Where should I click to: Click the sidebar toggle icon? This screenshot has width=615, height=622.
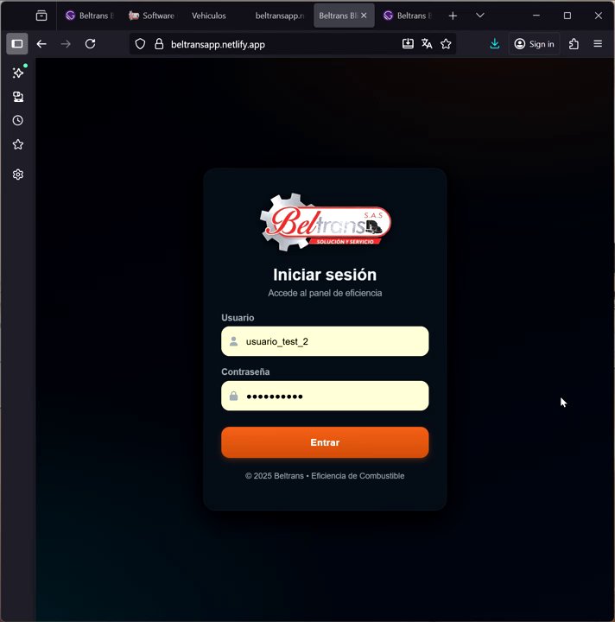point(17,44)
